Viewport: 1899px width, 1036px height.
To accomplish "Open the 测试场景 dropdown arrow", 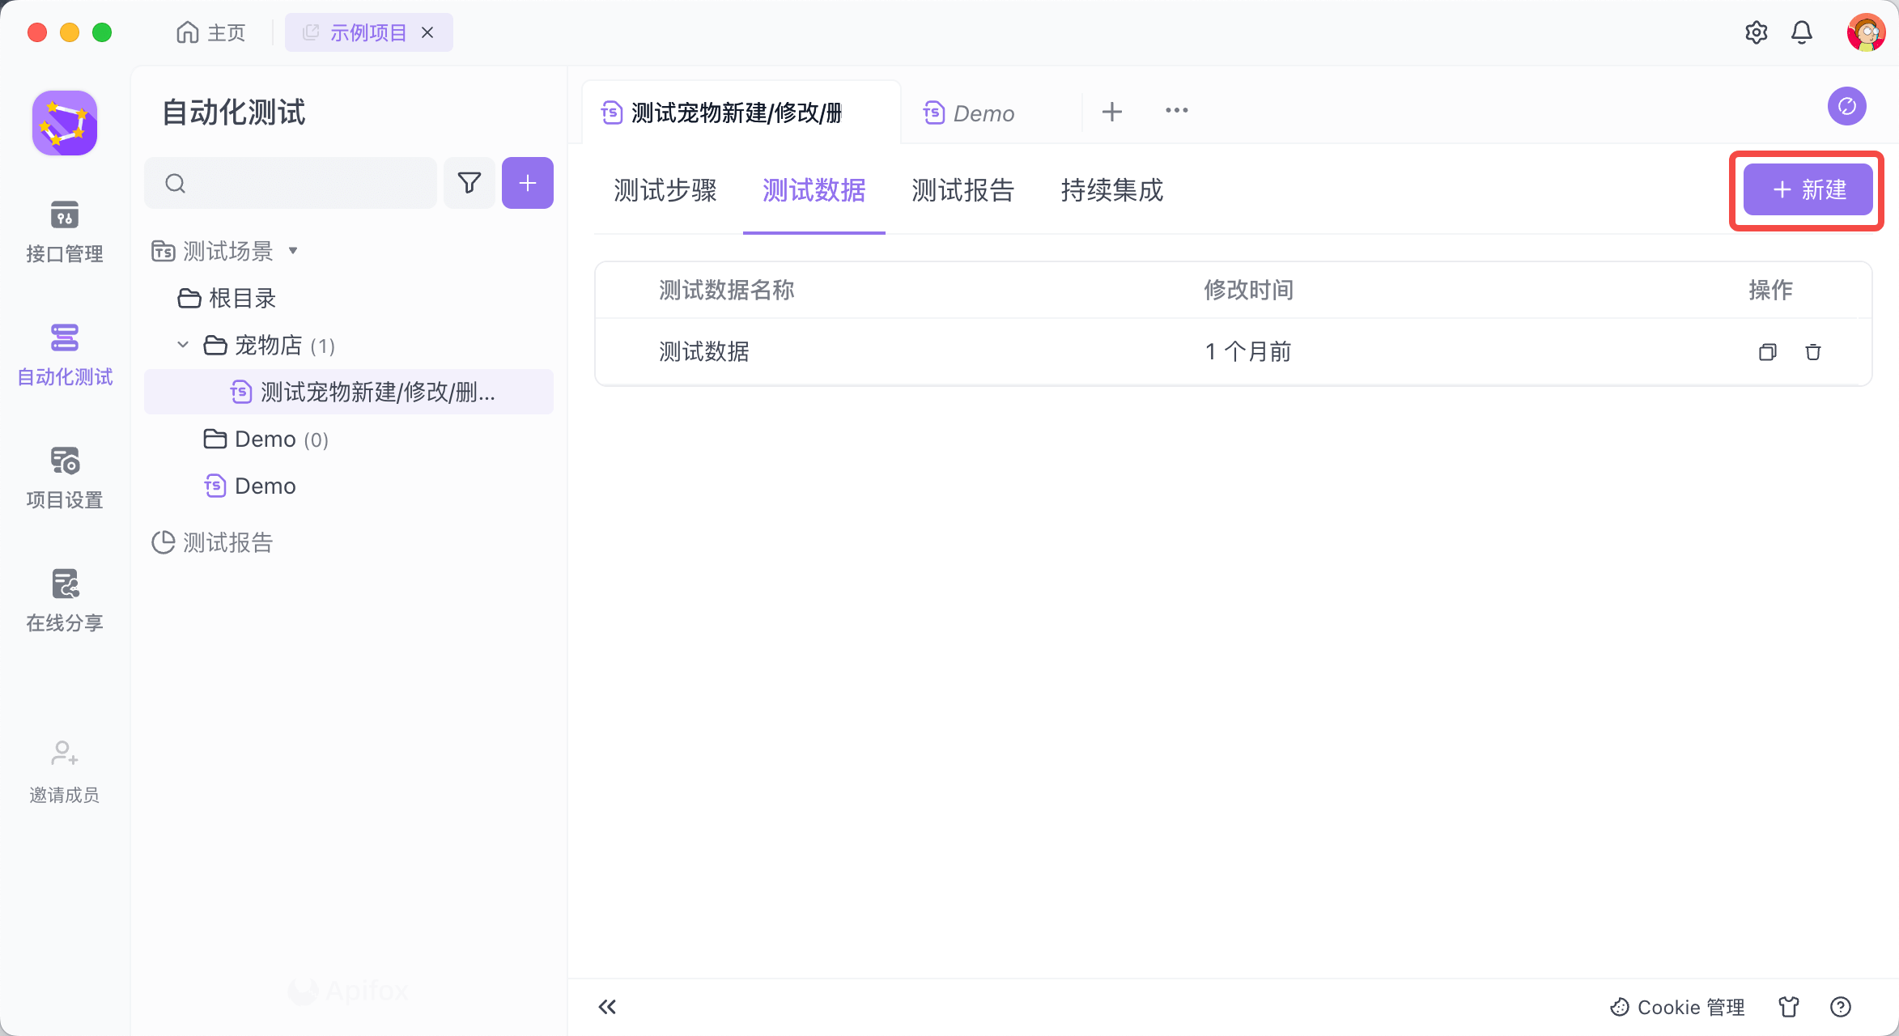I will click(294, 252).
